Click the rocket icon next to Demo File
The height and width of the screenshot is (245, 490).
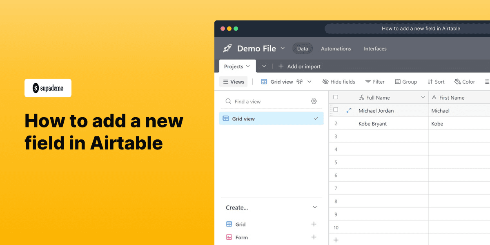(227, 48)
